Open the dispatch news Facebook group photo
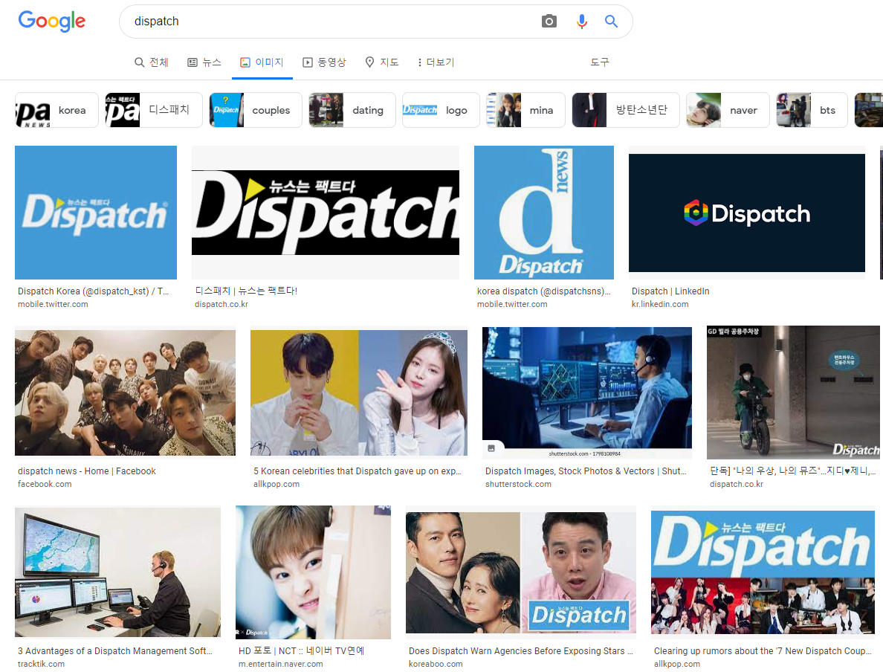The height and width of the screenshot is (672, 883). 125,392
